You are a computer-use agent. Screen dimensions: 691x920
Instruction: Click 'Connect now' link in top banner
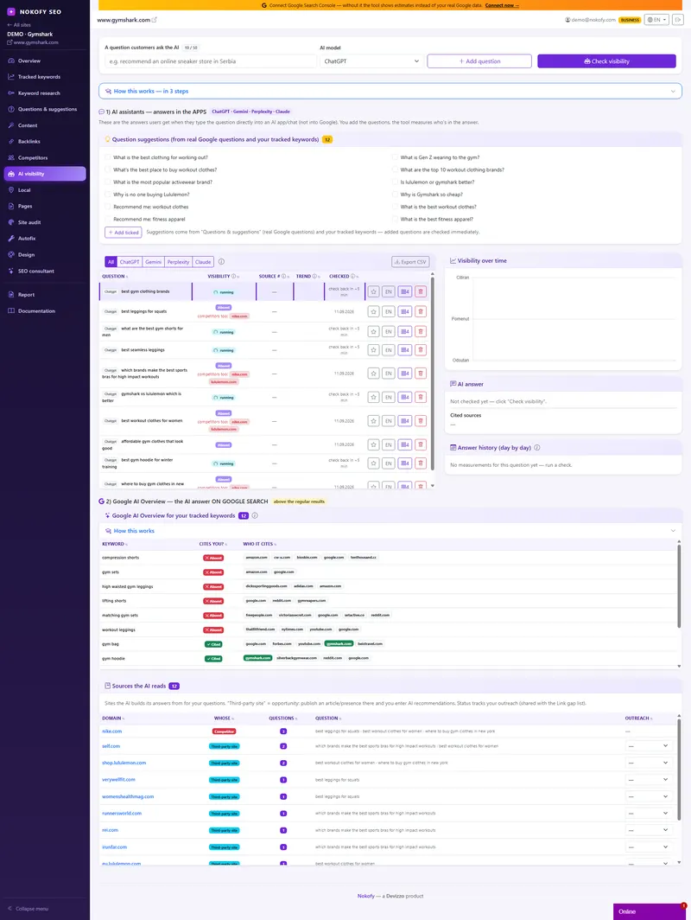tap(502, 5)
